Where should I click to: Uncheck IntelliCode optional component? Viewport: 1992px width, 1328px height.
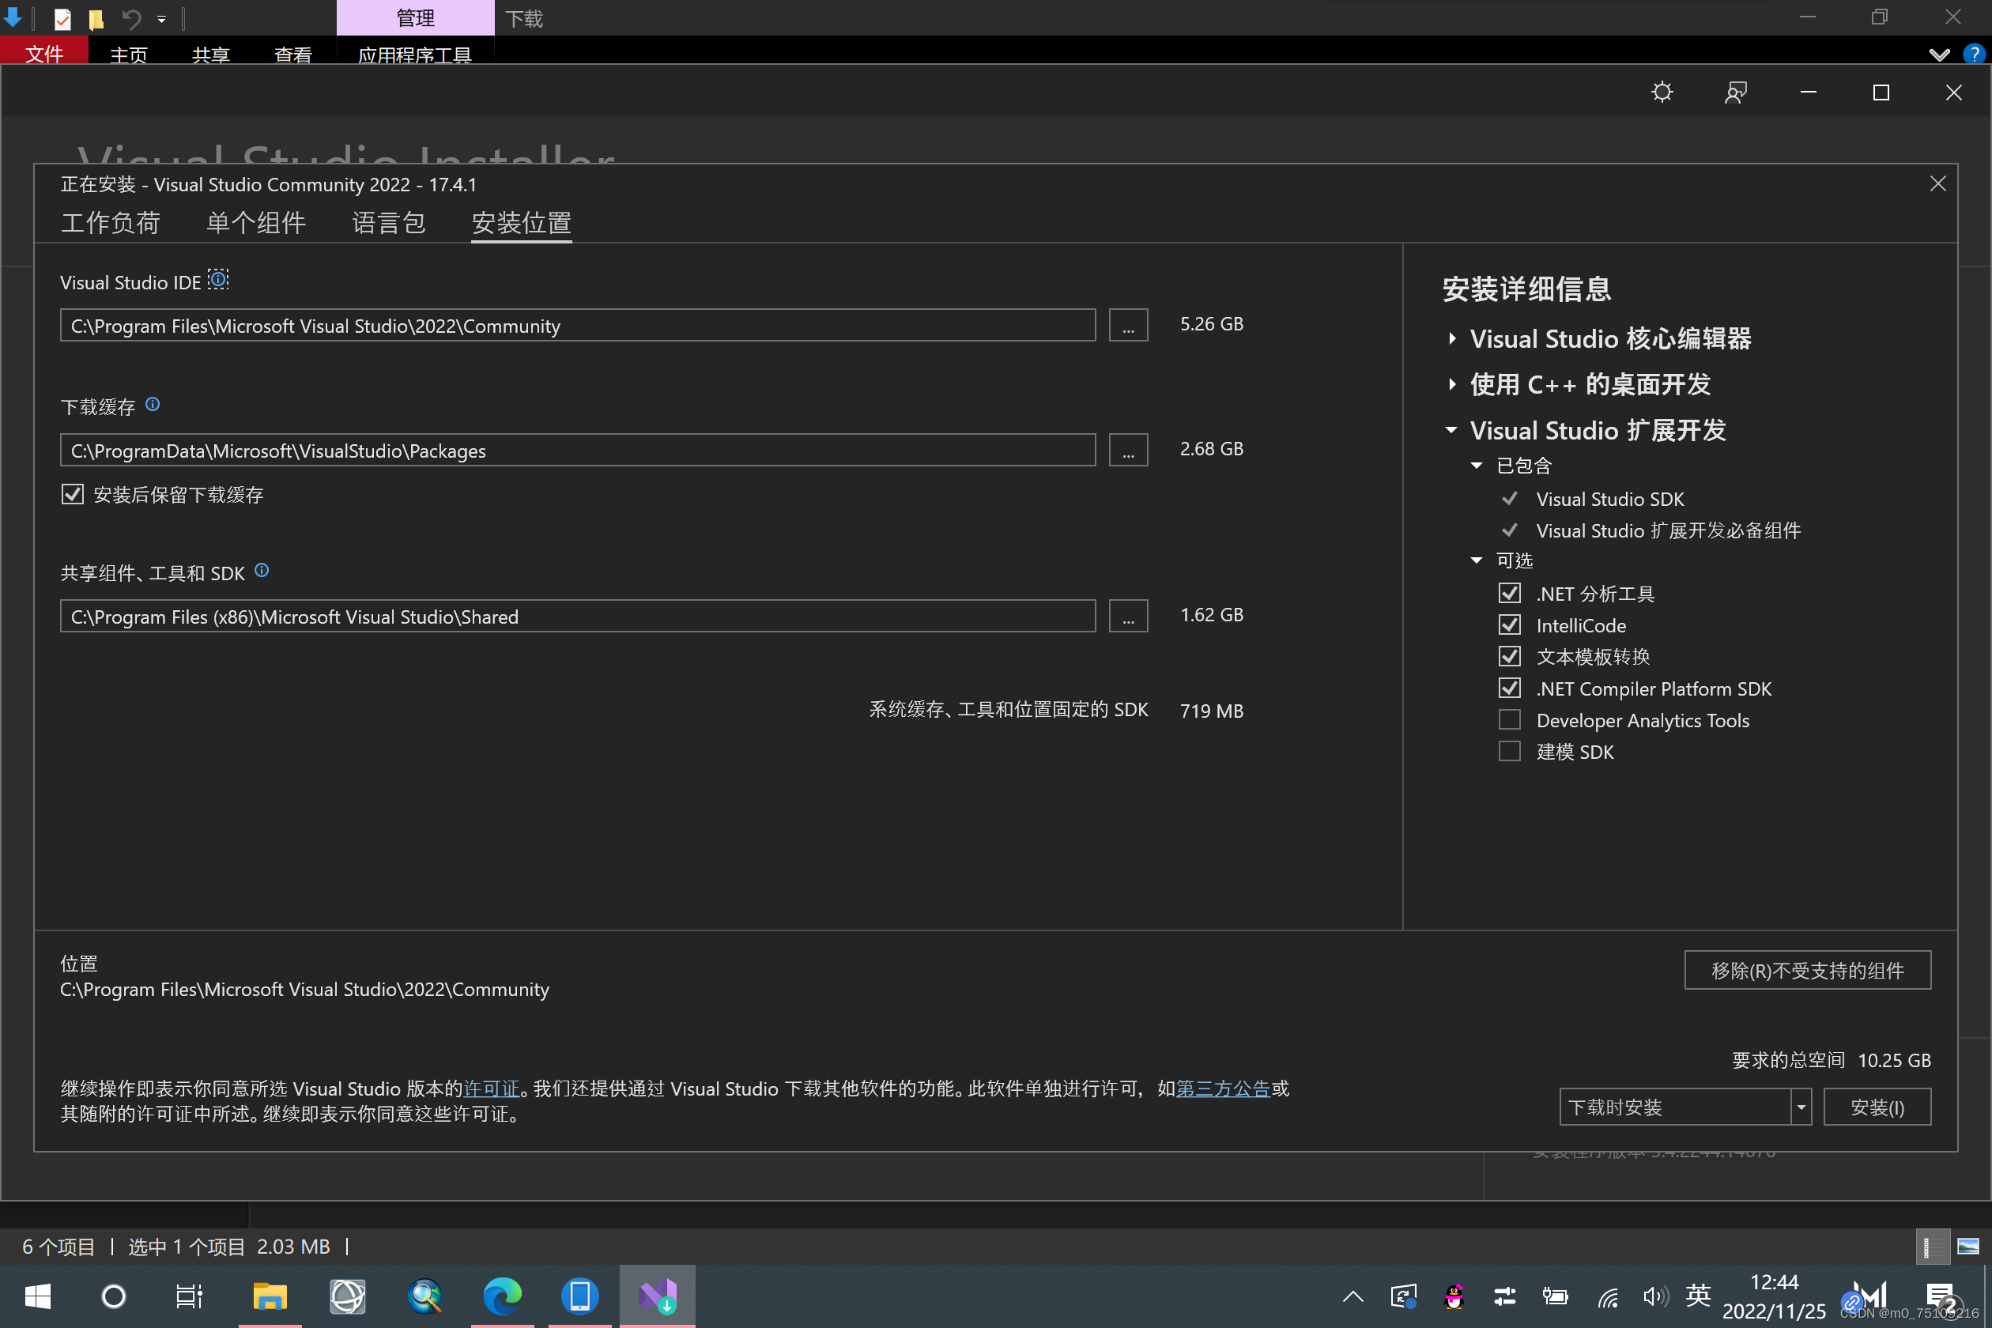click(1509, 625)
